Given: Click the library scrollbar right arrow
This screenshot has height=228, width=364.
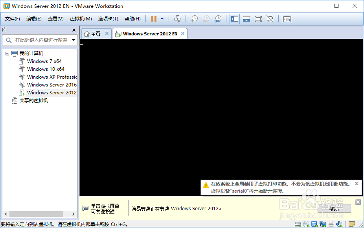Looking at the screenshot, I should pyautogui.click(x=74, y=214).
